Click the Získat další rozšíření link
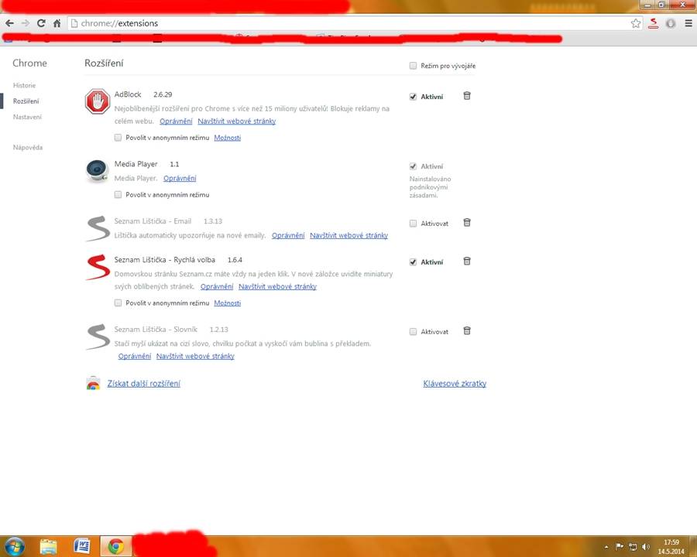This screenshot has height=557, width=697. tap(144, 384)
